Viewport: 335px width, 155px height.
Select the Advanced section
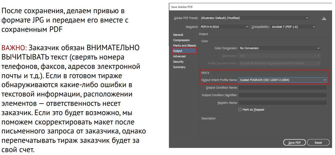179,56
